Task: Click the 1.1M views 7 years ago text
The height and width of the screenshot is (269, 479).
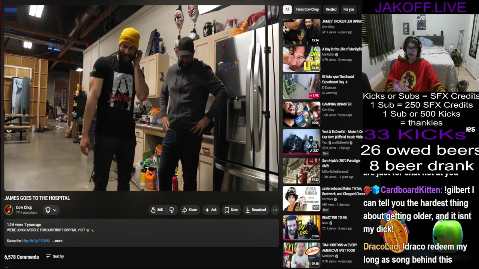Action: pos(24,225)
